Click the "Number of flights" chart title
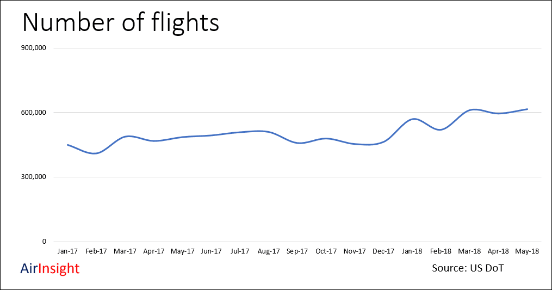The height and width of the screenshot is (290, 552). pyautogui.click(x=120, y=22)
